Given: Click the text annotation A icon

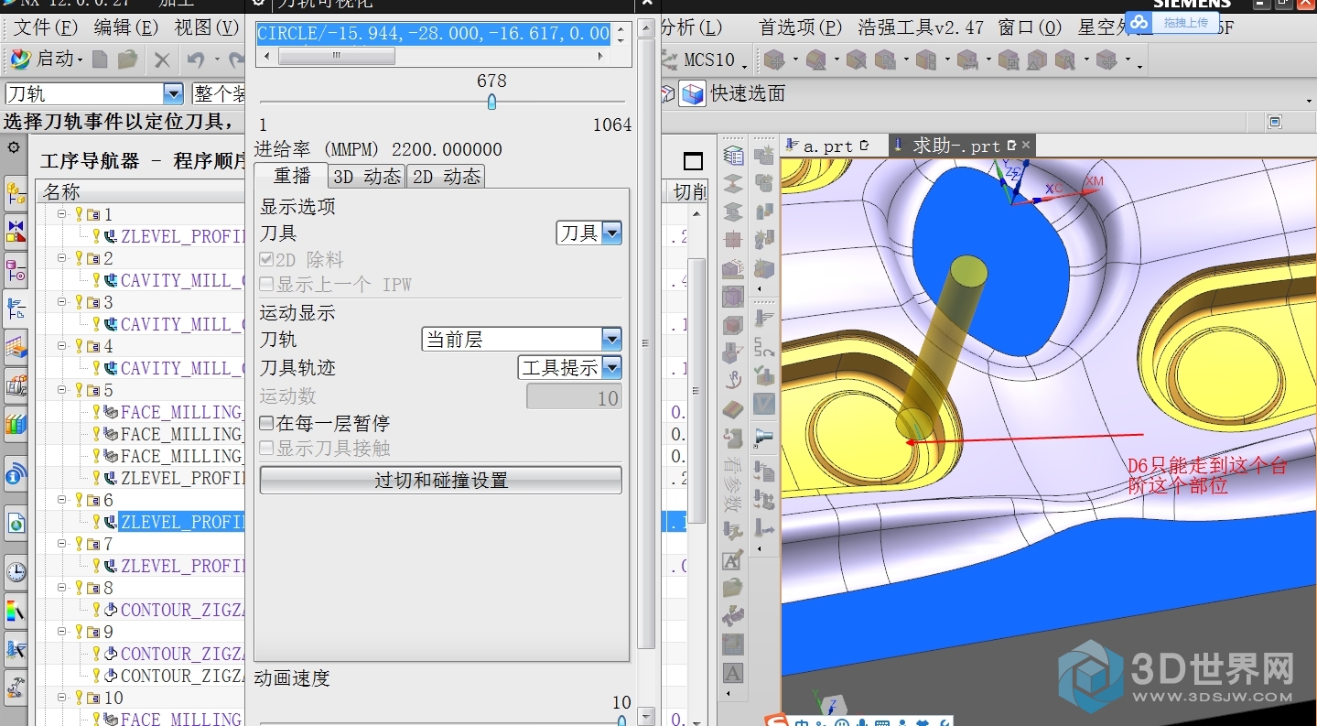Looking at the screenshot, I should coord(732,673).
